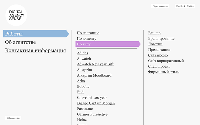200x125 pixels.
Task: Select the По типу filter
Action: (108, 44)
